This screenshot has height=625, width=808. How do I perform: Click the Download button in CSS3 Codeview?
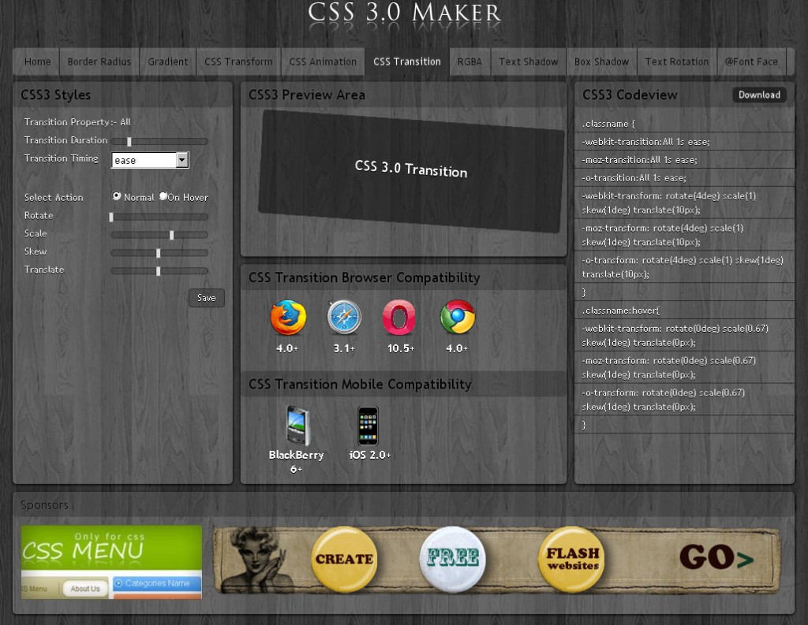click(758, 95)
